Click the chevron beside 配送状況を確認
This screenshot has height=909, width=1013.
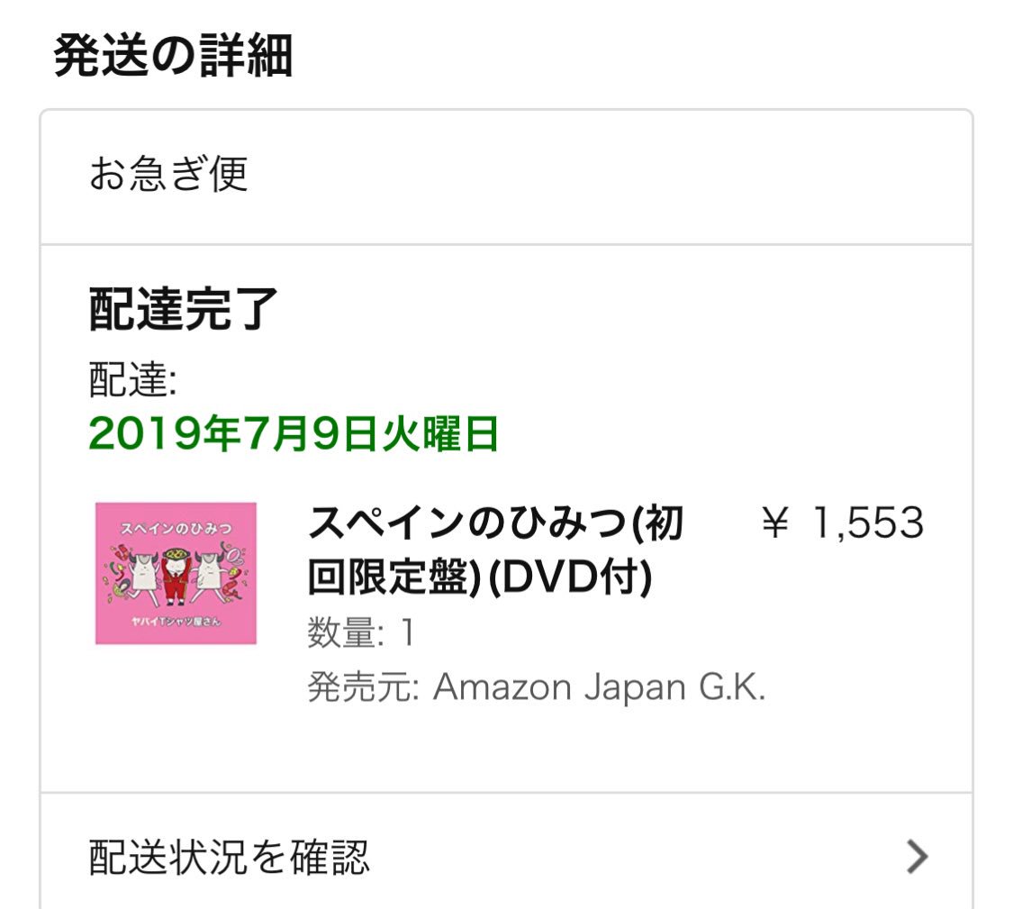click(x=917, y=858)
